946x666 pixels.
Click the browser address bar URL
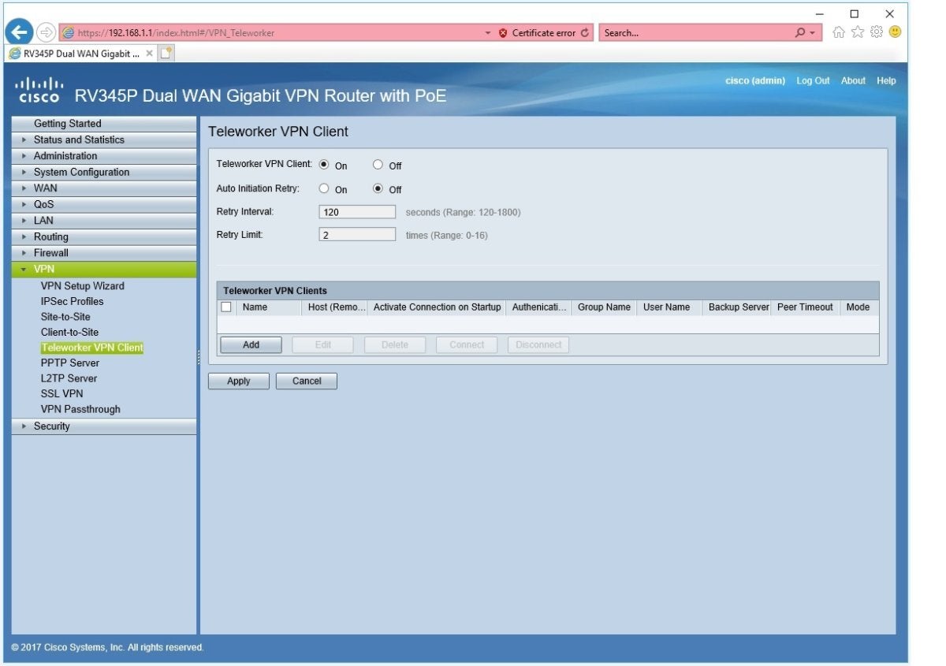coord(177,33)
